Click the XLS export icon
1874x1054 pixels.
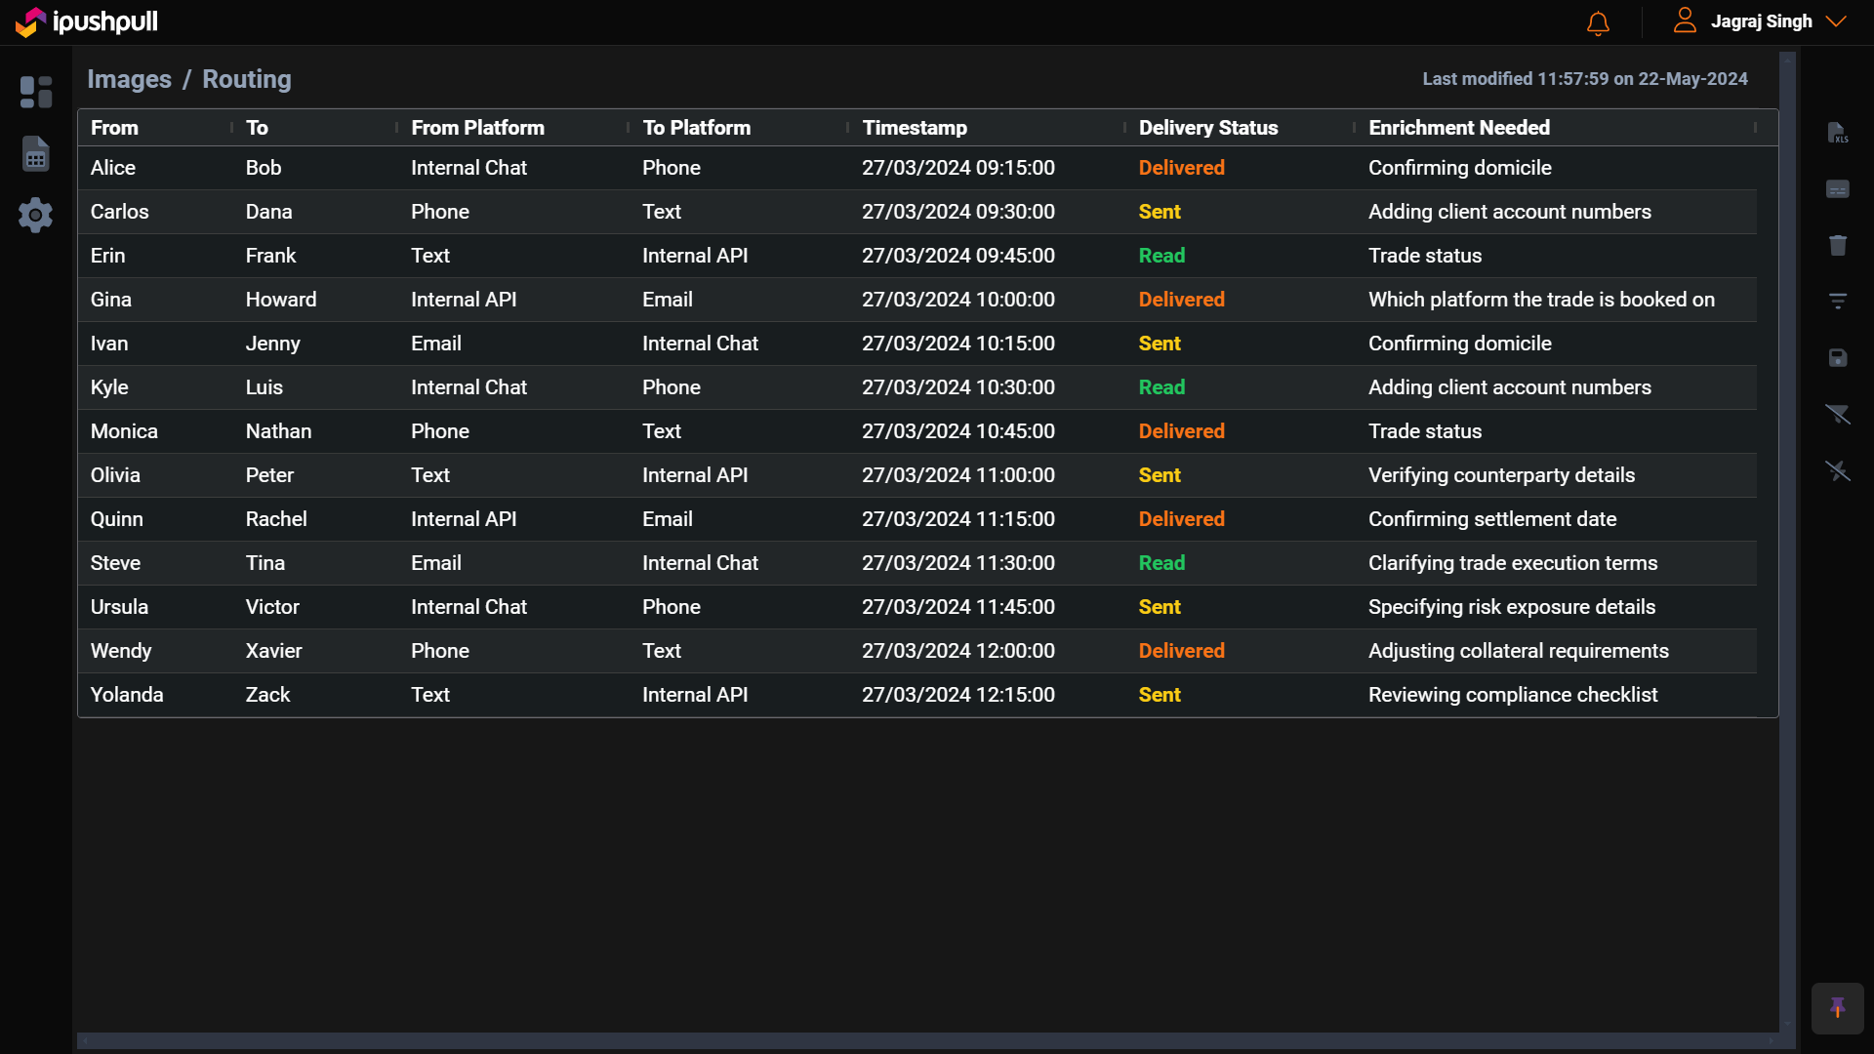click(x=1837, y=133)
